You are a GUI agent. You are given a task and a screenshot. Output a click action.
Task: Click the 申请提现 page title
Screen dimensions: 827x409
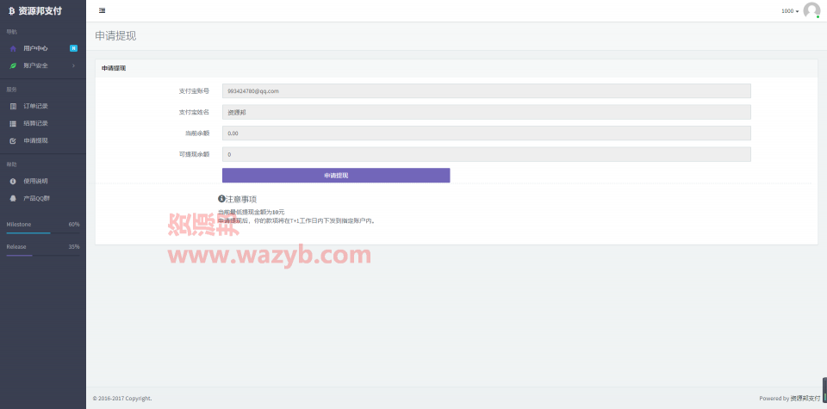[115, 36]
